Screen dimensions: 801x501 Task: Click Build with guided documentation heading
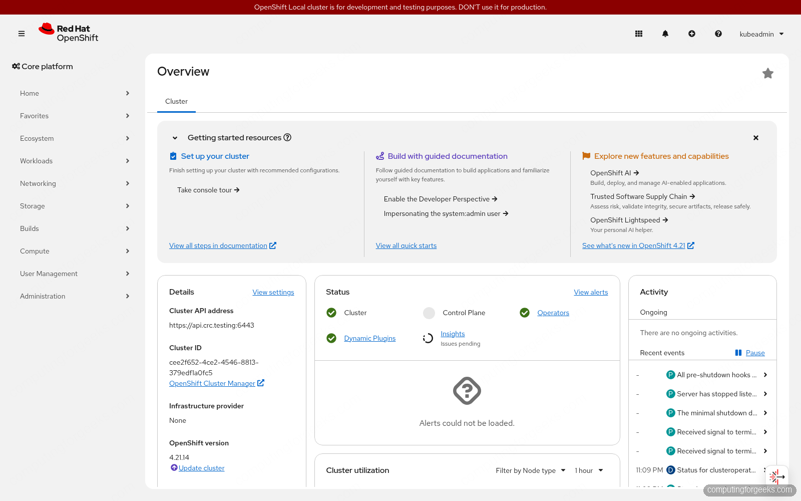[x=448, y=156]
